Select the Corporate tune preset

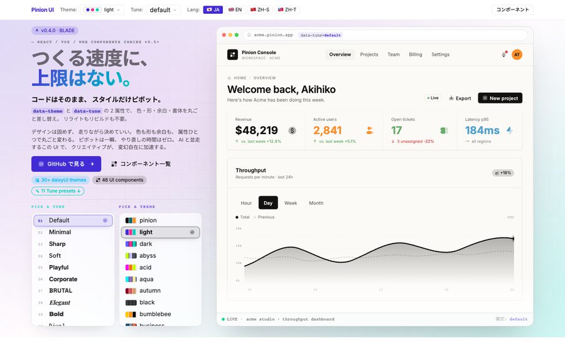tap(73, 279)
